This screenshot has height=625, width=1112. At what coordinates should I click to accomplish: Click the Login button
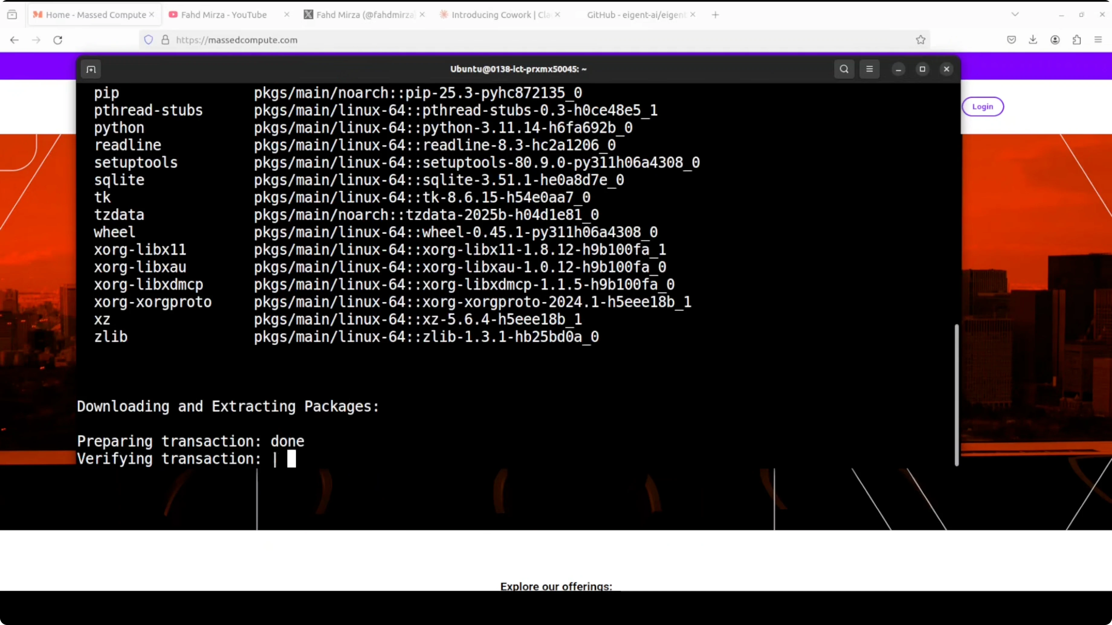(x=982, y=107)
